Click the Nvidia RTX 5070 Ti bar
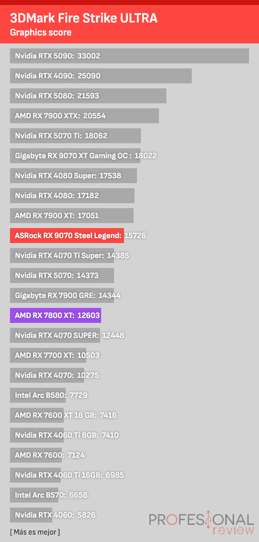259x542 pixels. coord(76,136)
